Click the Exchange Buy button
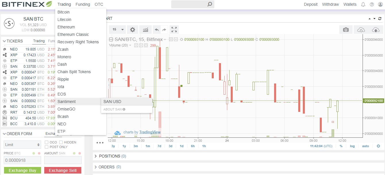 (x=22, y=170)
